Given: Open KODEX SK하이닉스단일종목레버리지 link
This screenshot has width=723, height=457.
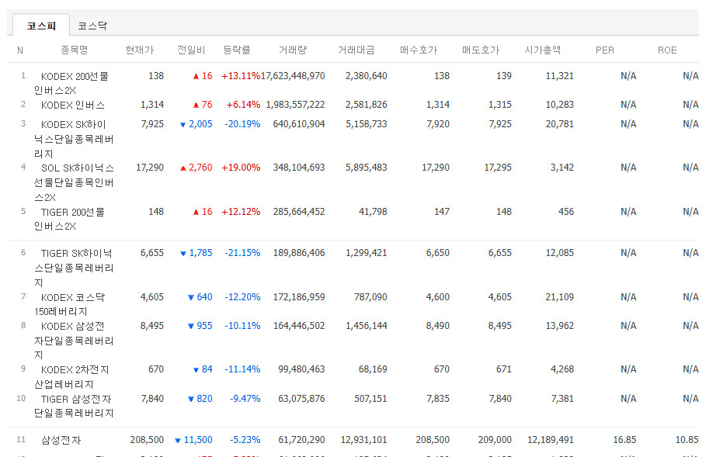Looking at the screenshot, I should click(x=74, y=139).
